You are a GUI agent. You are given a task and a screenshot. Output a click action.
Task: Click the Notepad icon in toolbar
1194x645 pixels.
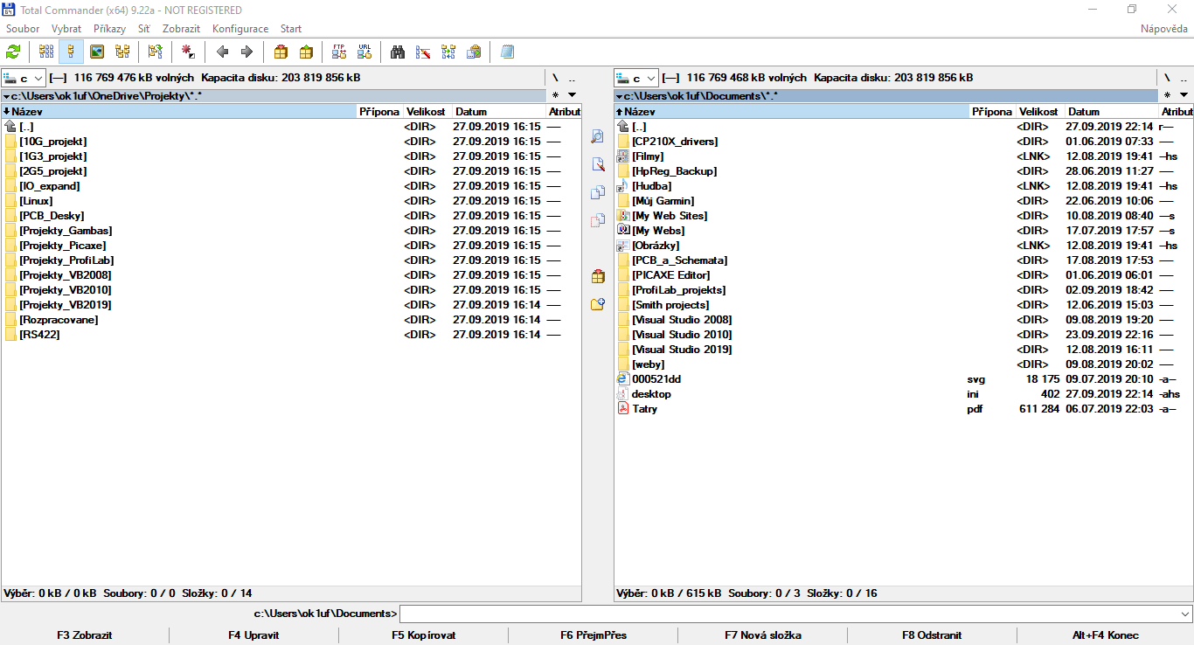[507, 52]
